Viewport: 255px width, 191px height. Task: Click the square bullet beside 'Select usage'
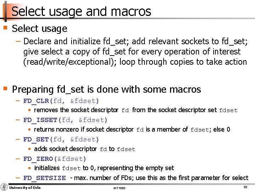(x=6, y=28)
